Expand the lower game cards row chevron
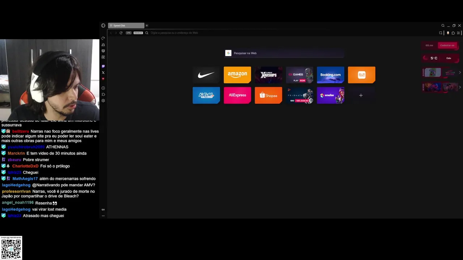 (x=460, y=87)
